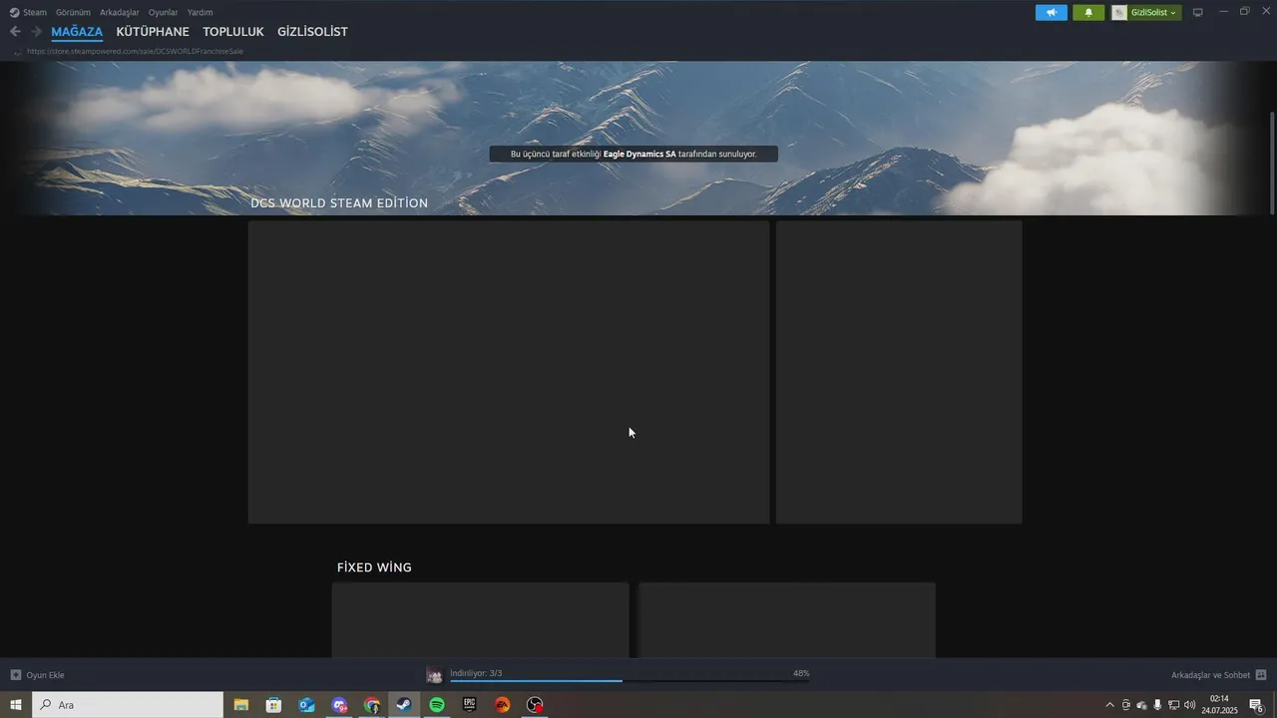1277x718 pixels.
Task: Open Outlook from the taskbar
Action: coord(306,705)
